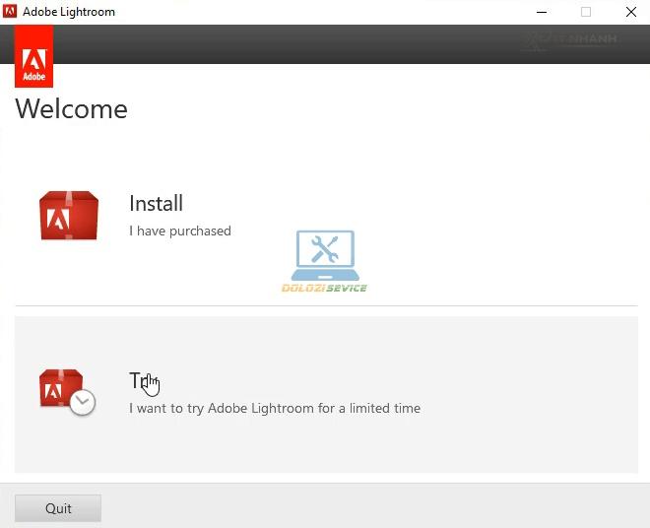Viewport: 650px width, 528px height.
Task: Click the Welcome heading text
Action: pos(72,108)
